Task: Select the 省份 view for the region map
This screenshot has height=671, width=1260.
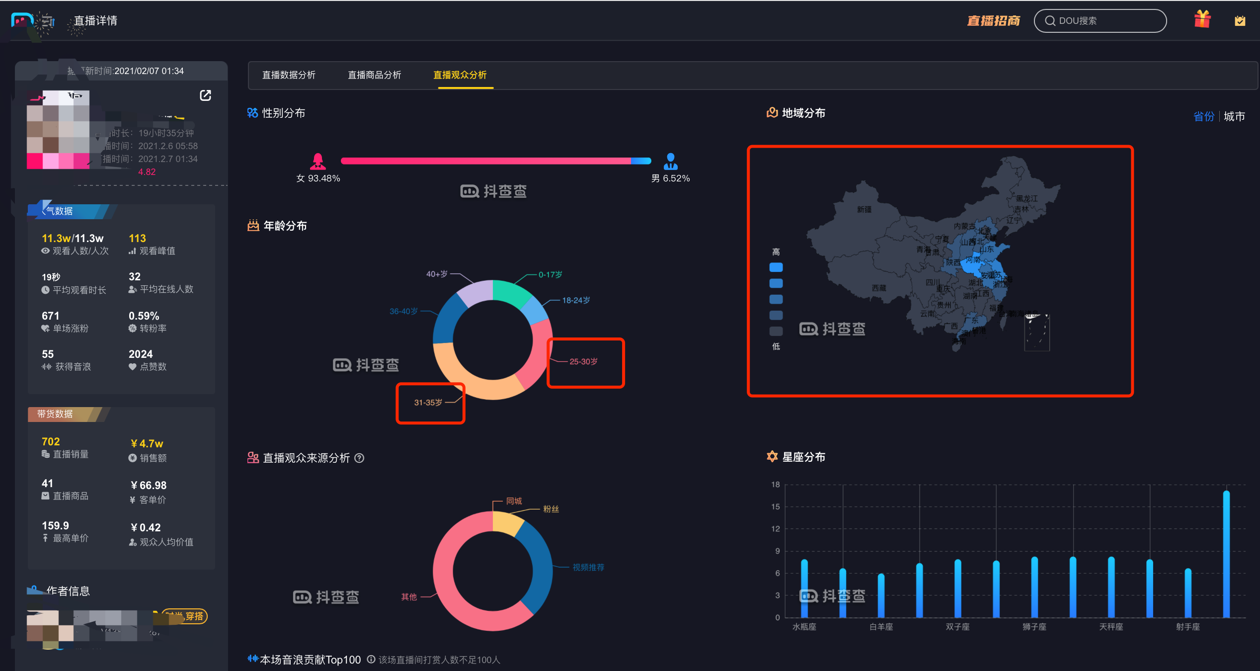Action: [x=1204, y=116]
